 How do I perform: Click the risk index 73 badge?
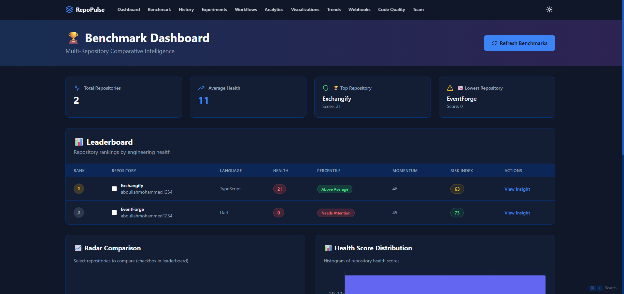tap(457, 213)
